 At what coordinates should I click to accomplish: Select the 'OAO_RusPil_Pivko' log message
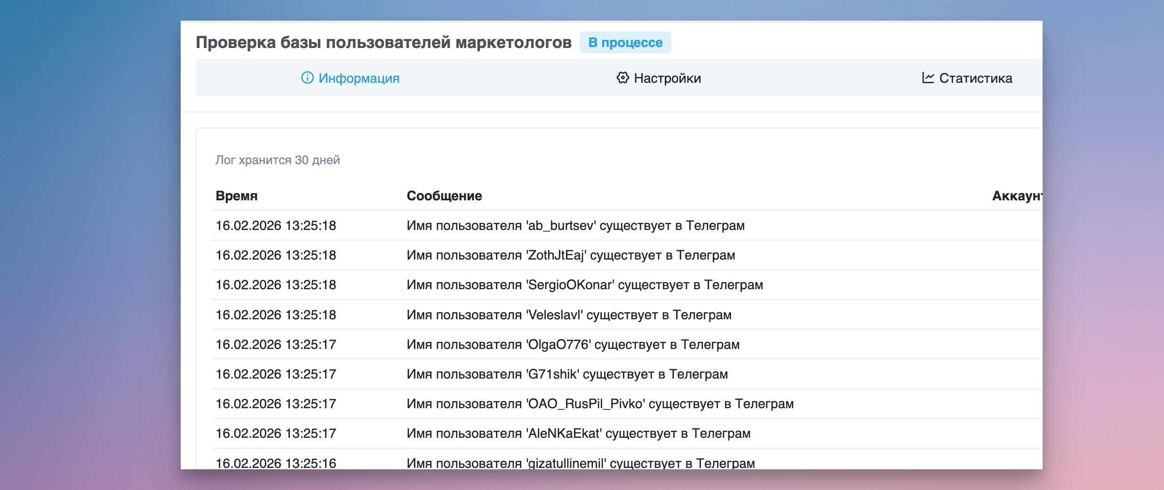600,404
